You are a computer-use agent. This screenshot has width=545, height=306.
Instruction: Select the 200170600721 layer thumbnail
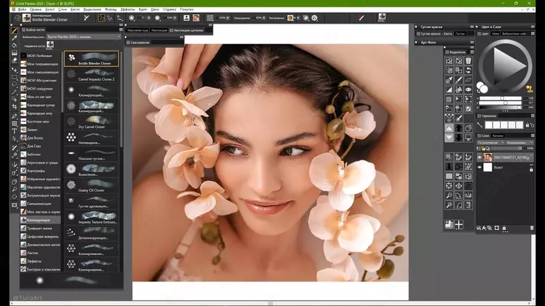point(487,158)
